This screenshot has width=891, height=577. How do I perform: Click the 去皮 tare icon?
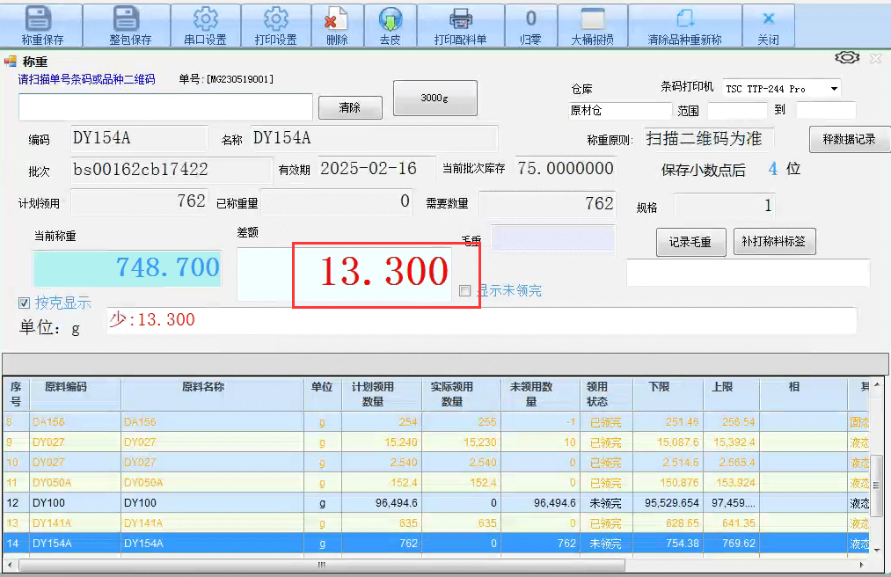click(390, 18)
